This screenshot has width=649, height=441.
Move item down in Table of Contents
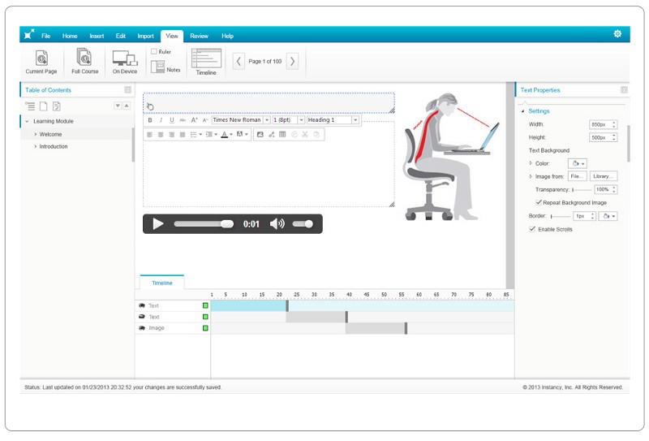click(118, 106)
